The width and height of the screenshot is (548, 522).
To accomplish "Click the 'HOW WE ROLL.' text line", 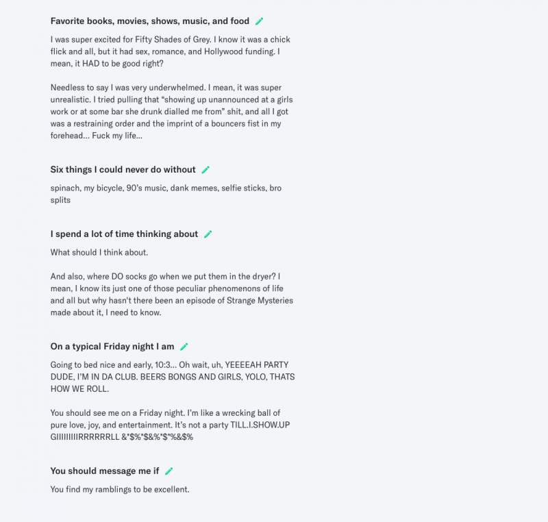I will 80,389.
